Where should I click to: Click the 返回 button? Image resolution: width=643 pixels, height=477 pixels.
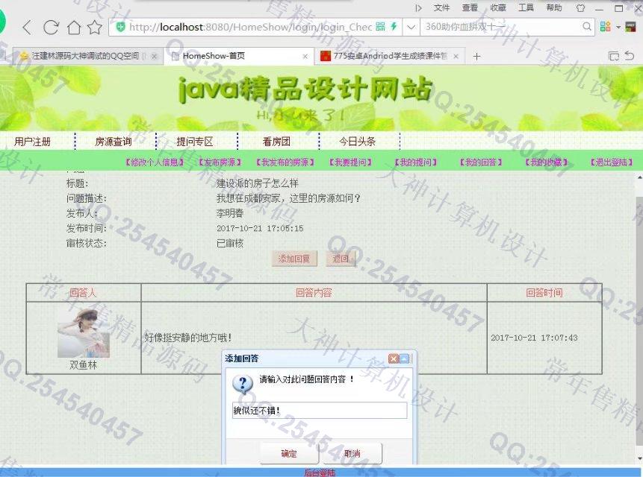[x=341, y=259]
